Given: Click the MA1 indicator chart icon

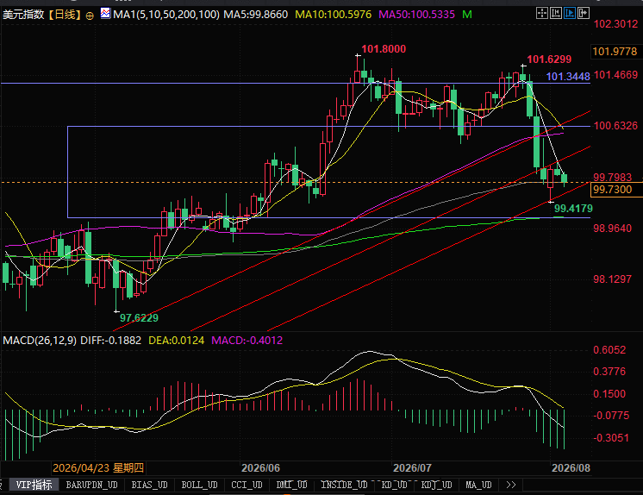Looking at the screenshot, I should tap(105, 14).
